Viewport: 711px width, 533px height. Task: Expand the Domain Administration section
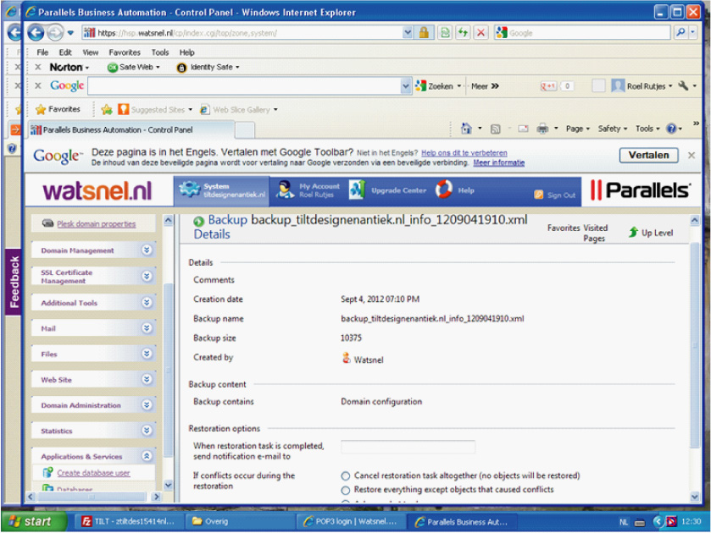147,405
